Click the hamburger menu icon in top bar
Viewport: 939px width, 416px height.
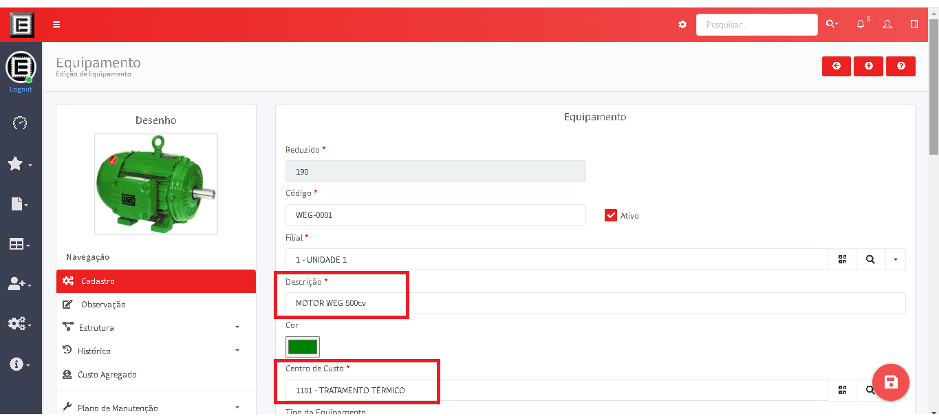[x=56, y=25]
